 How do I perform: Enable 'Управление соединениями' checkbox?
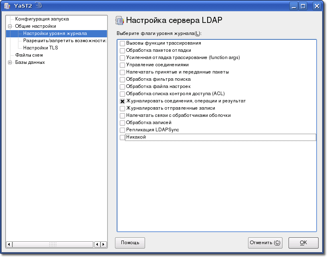pos(122,65)
